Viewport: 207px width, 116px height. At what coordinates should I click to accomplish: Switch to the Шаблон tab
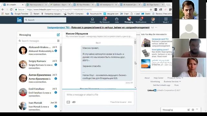click(x=60, y=5)
